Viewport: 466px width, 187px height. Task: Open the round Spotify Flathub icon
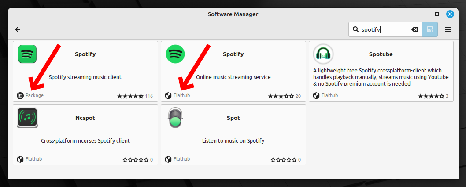[x=175, y=54]
